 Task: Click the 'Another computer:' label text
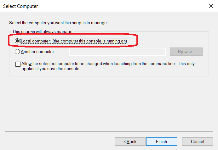point(38,52)
